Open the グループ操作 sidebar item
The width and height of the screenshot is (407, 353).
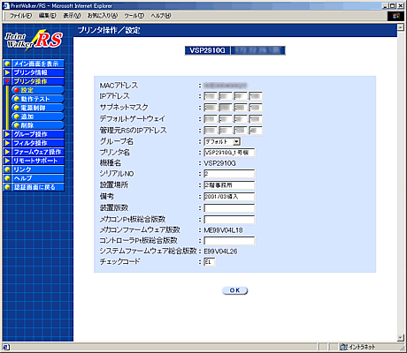(38, 134)
